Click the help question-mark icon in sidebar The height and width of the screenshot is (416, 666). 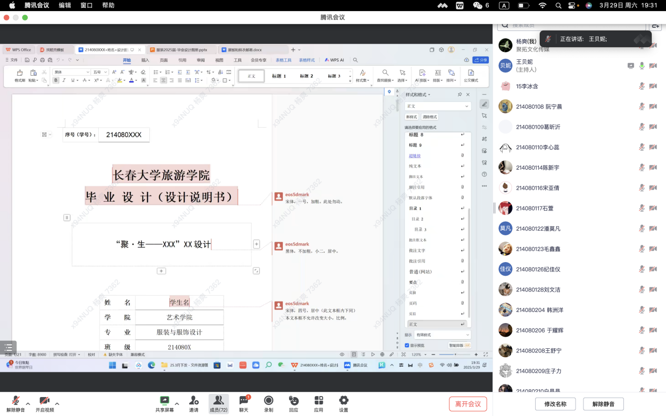pyautogui.click(x=484, y=174)
